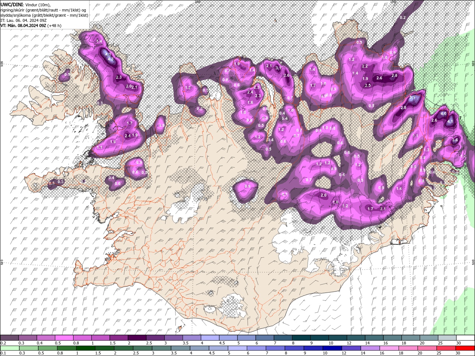Click the UWC/DINI title text

(x=12, y=4)
